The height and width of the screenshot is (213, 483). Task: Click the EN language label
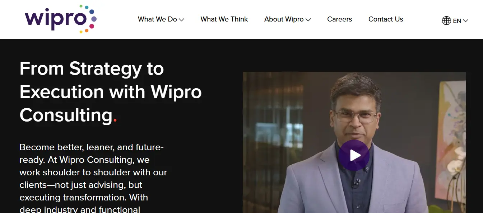(x=457, y=21)
